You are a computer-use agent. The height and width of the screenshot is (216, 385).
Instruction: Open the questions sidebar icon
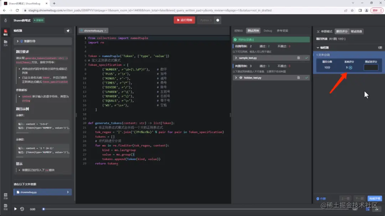tap(5, 32)
